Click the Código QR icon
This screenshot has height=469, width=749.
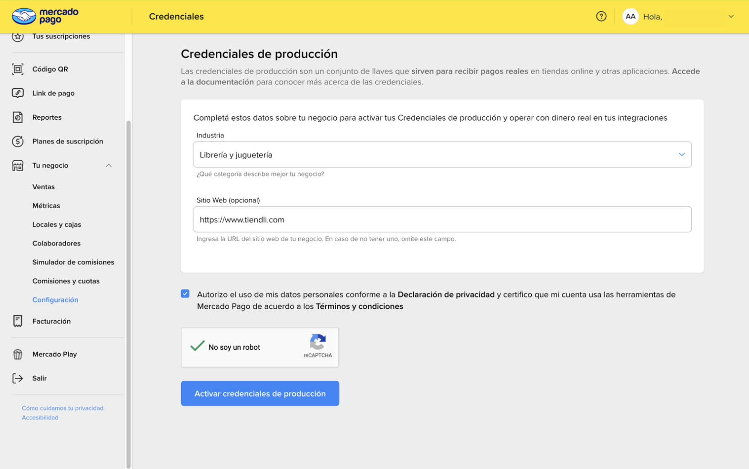[18, 69]
